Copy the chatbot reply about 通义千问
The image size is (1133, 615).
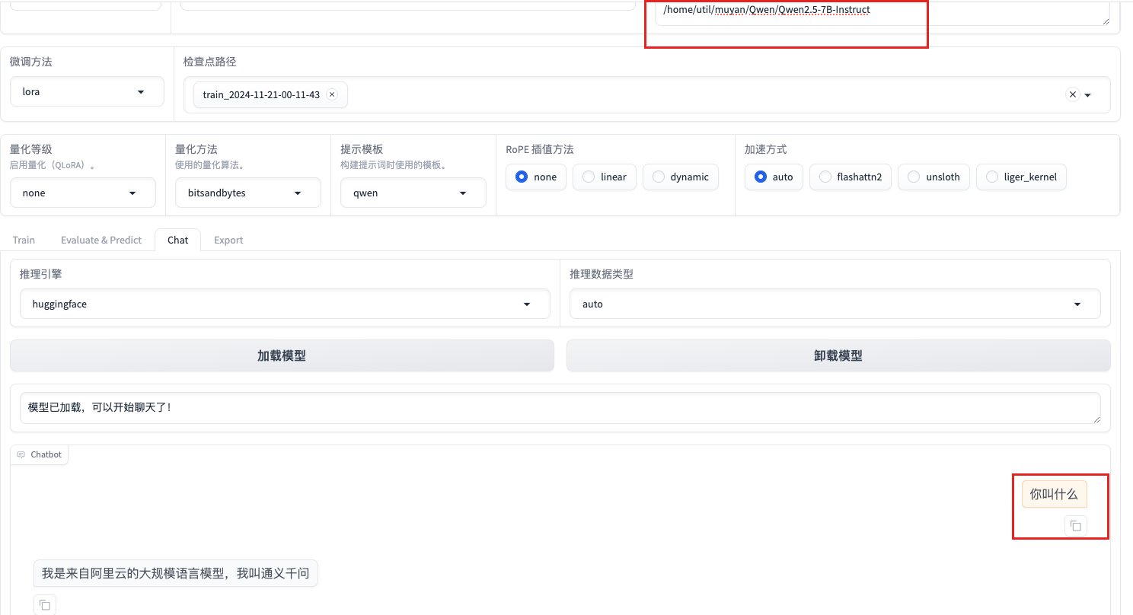click(x=45, y=604)
